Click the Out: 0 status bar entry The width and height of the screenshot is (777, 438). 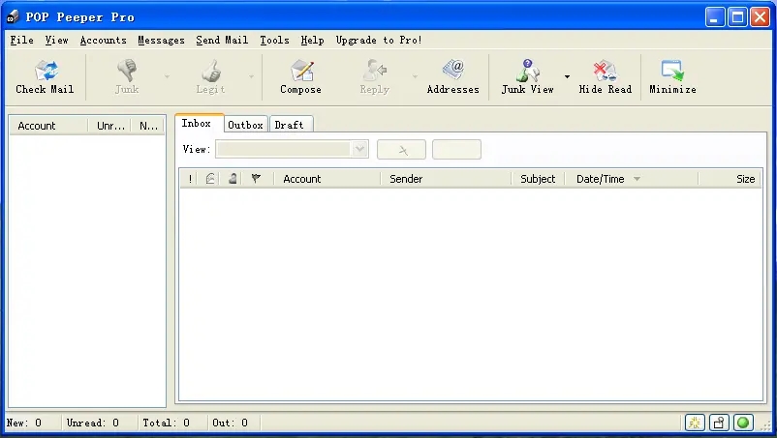pos(230,423)
